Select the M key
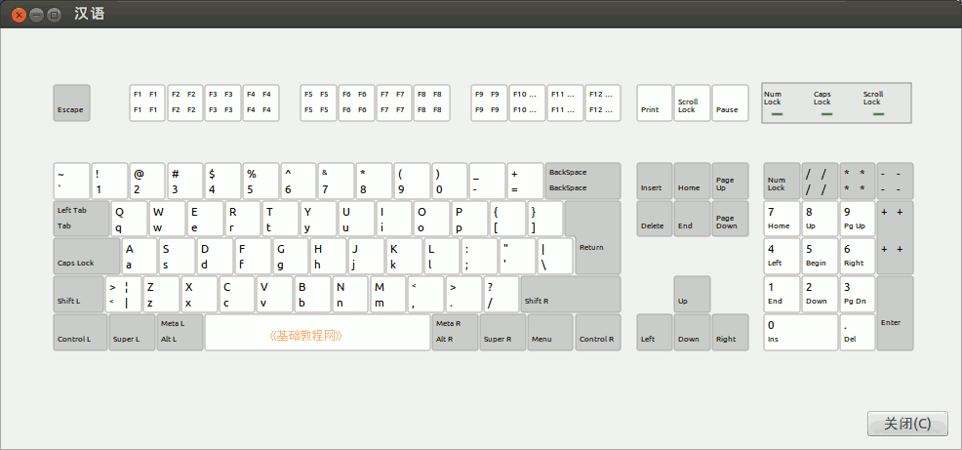962x450 pixels. [x=388, y=295]
